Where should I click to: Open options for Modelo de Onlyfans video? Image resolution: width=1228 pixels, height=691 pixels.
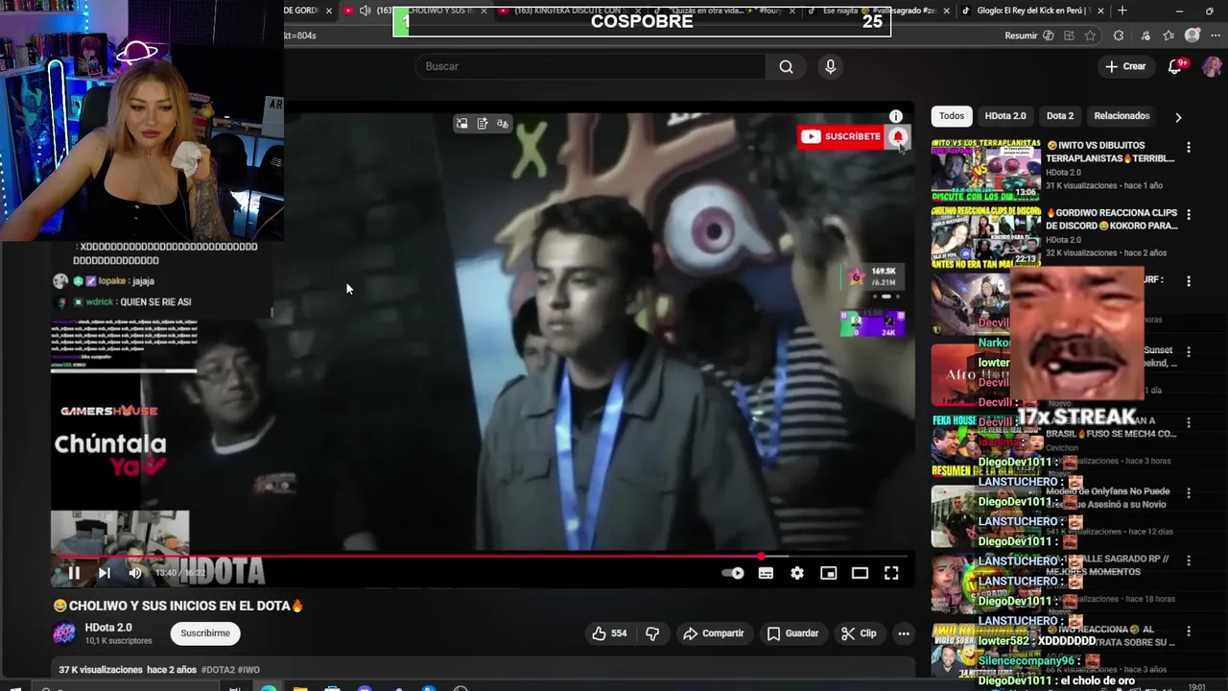[1189, 492]
